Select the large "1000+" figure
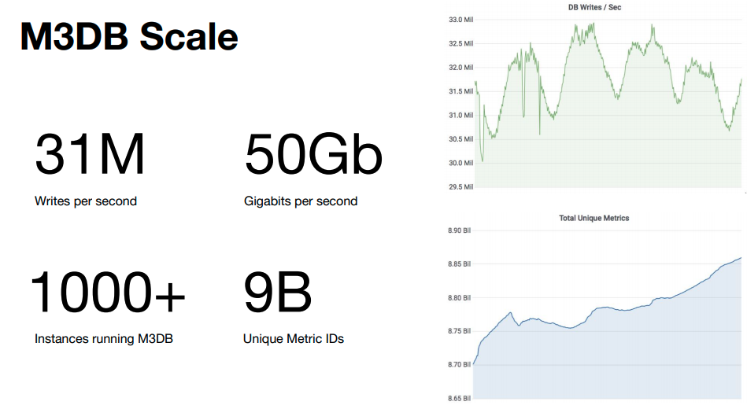Screen dimensions: 747x409 click(108, 293)
